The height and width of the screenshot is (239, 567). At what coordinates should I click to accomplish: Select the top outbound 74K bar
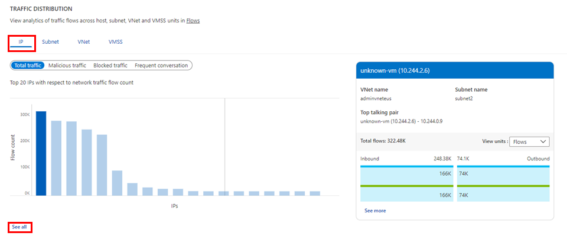click(503, 174)
